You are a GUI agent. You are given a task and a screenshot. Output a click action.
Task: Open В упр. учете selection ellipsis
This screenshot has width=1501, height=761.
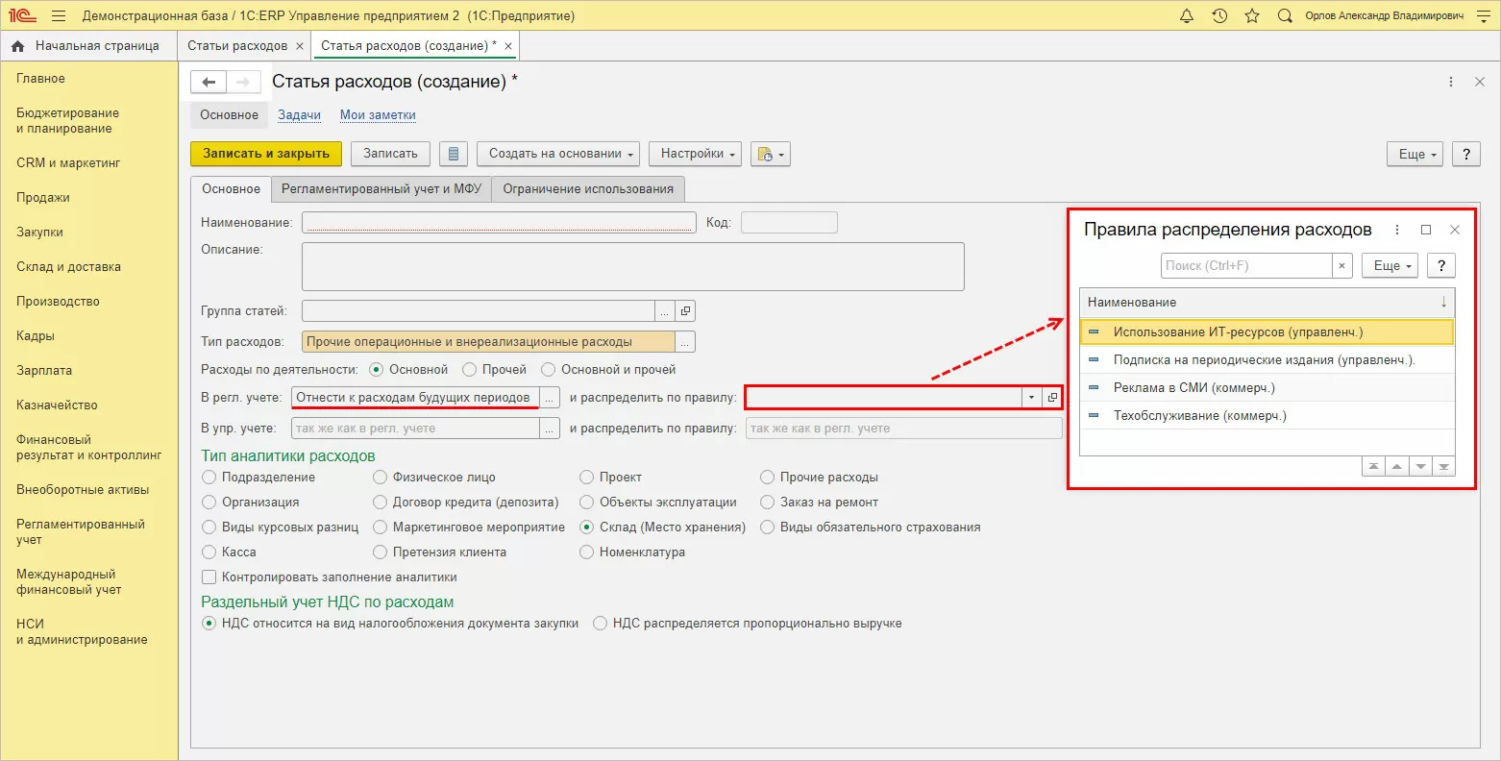point(550,429)
